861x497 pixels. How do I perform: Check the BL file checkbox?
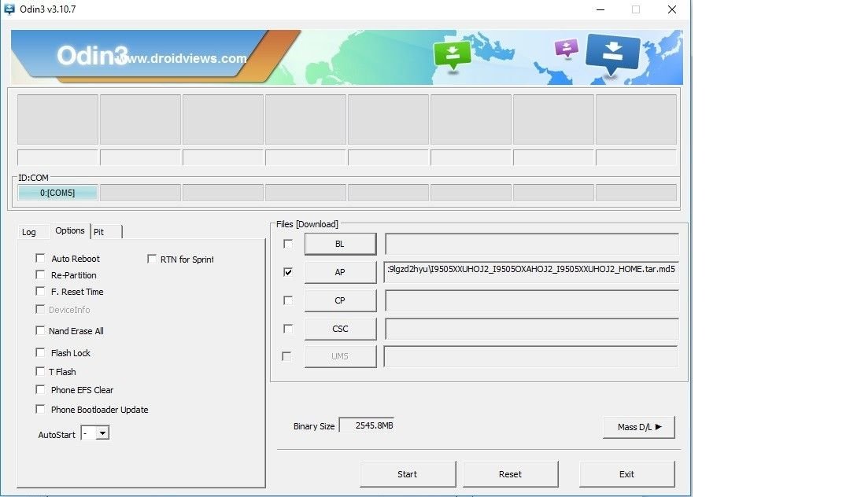[288, 244]
